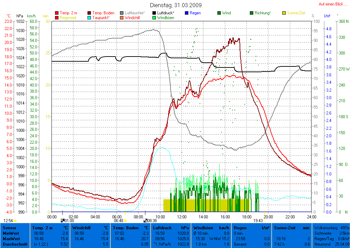Click the cyan Taupunkt legend square

coord(90,18)
